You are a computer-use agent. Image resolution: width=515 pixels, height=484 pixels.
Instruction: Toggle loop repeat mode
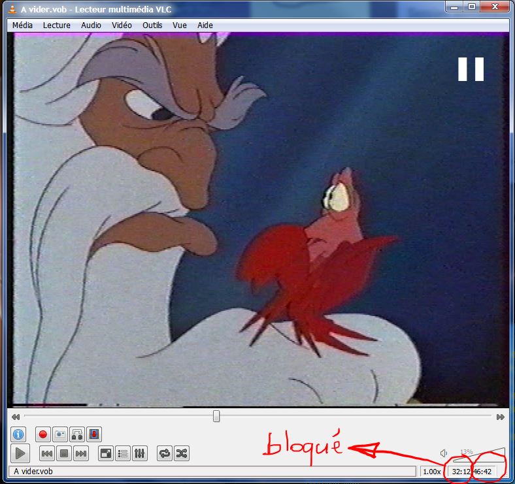pos(164,453)
